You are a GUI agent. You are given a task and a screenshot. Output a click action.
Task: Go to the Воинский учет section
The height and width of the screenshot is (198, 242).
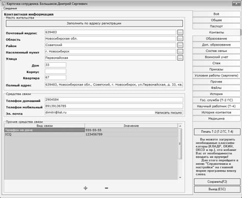pos(216,57)
